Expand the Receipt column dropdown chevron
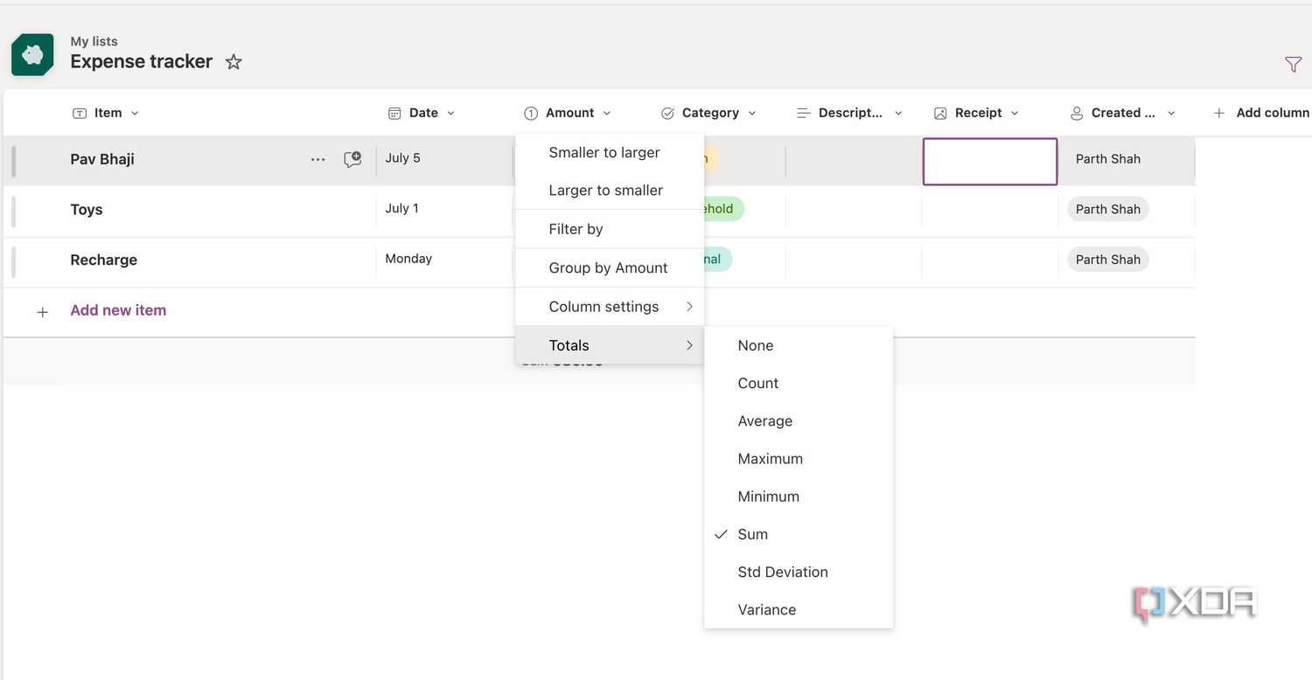The height and width of the screenshot is (680, 1312). [1015, 114]
